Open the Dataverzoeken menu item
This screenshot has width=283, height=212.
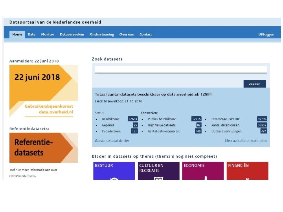coord(72,35)
